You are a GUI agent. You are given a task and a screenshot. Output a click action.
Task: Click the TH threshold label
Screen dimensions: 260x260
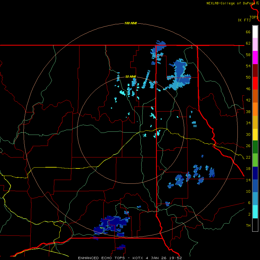pyautogui.click(x=248, y=226)
